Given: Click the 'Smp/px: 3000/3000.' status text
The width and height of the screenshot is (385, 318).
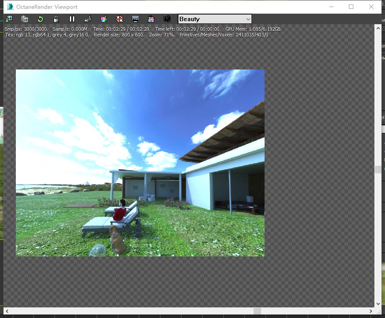Looking at the screenshot, I should pos(26,29).
